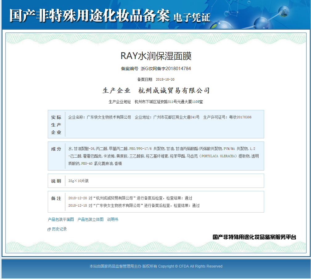Click the address 杭州市下城区延安路511号元通大厦1109室

(x=169, y=102)
